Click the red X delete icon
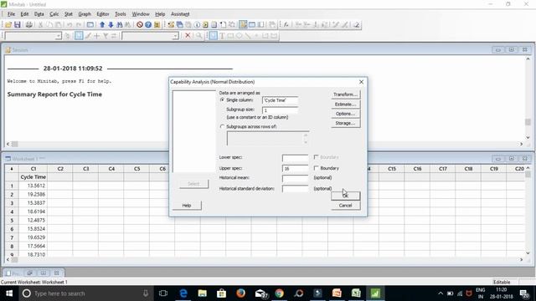 (188, 35)
